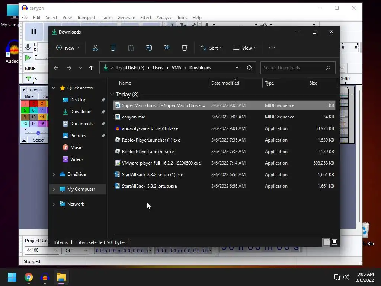Toggle MIDI channel 14 in canyon track
The height and width of the screenshot is (286, 381).
(x=33, y=124)
